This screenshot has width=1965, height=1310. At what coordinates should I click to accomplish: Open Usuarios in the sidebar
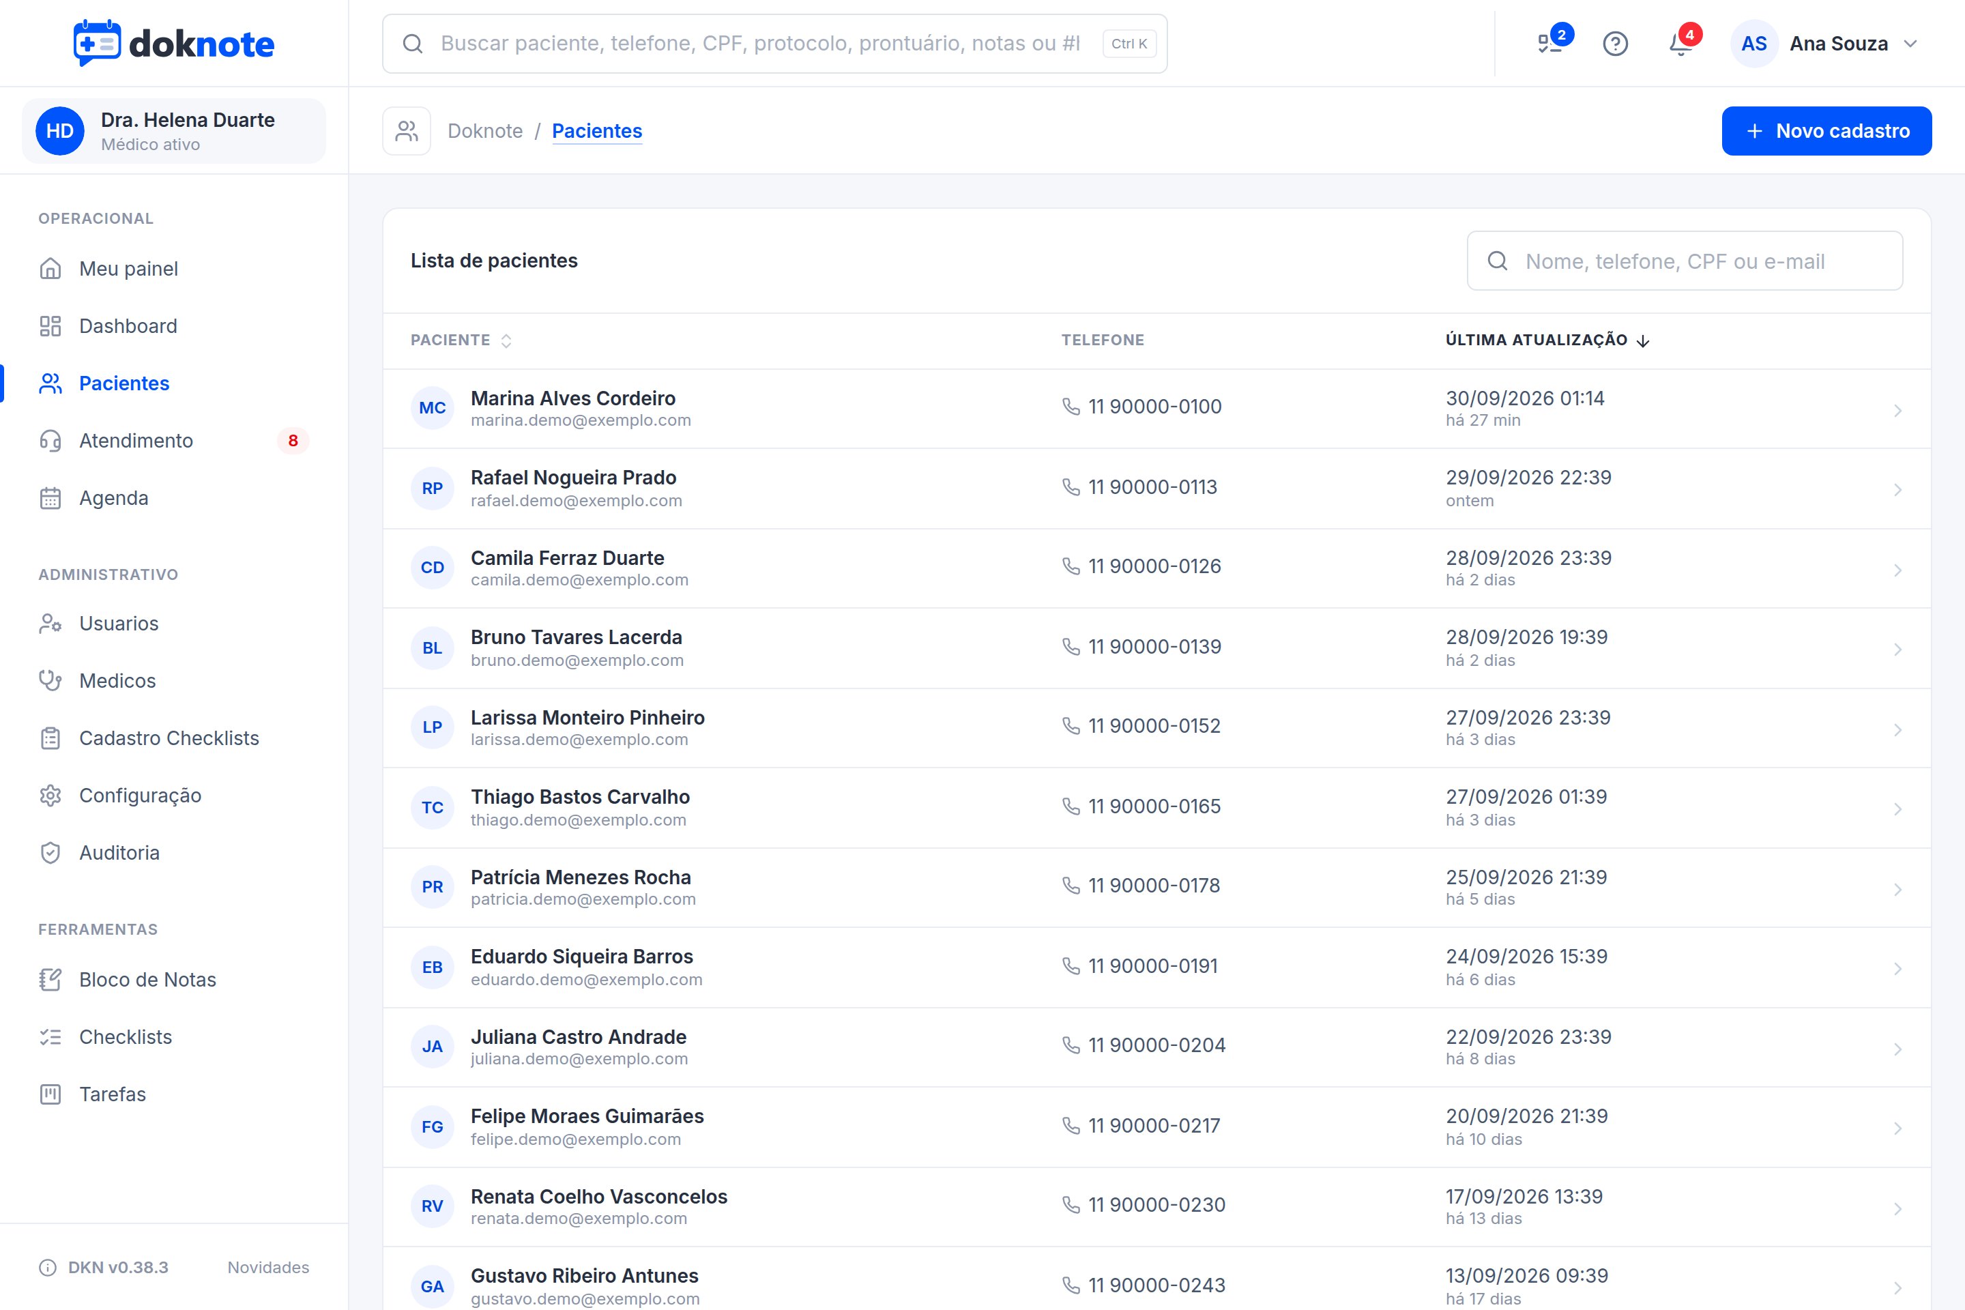click(174, 623)
